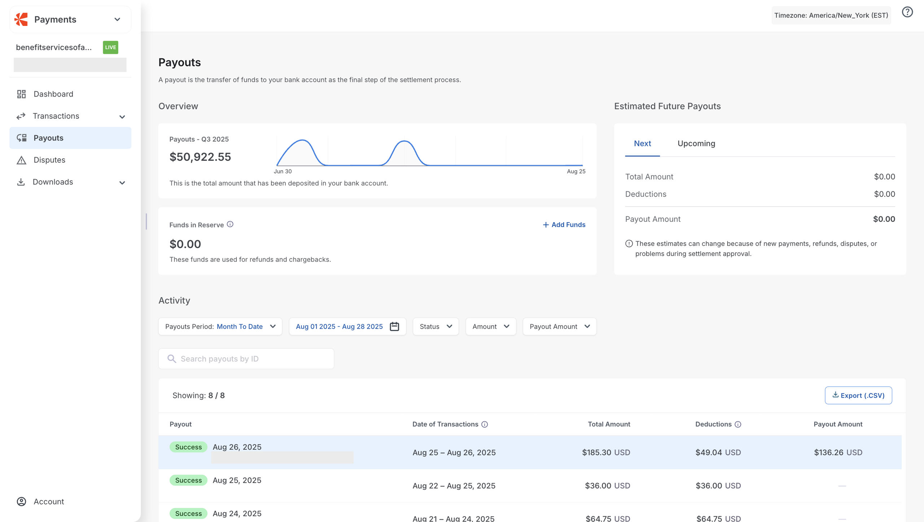Open the Status filter dropdown
Viewport: 924px width, 522px height.
click(x=435, y=326)
